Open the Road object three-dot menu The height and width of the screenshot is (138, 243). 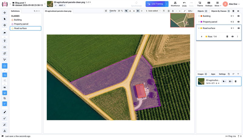(238, 37)
